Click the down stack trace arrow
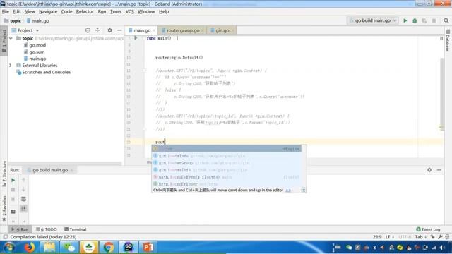This screenshot has height=254, width=452. point(23,190)
